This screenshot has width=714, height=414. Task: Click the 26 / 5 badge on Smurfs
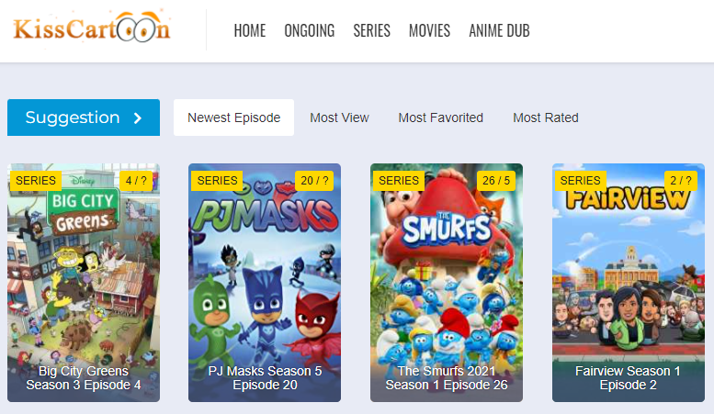click(x=496, y=181)
